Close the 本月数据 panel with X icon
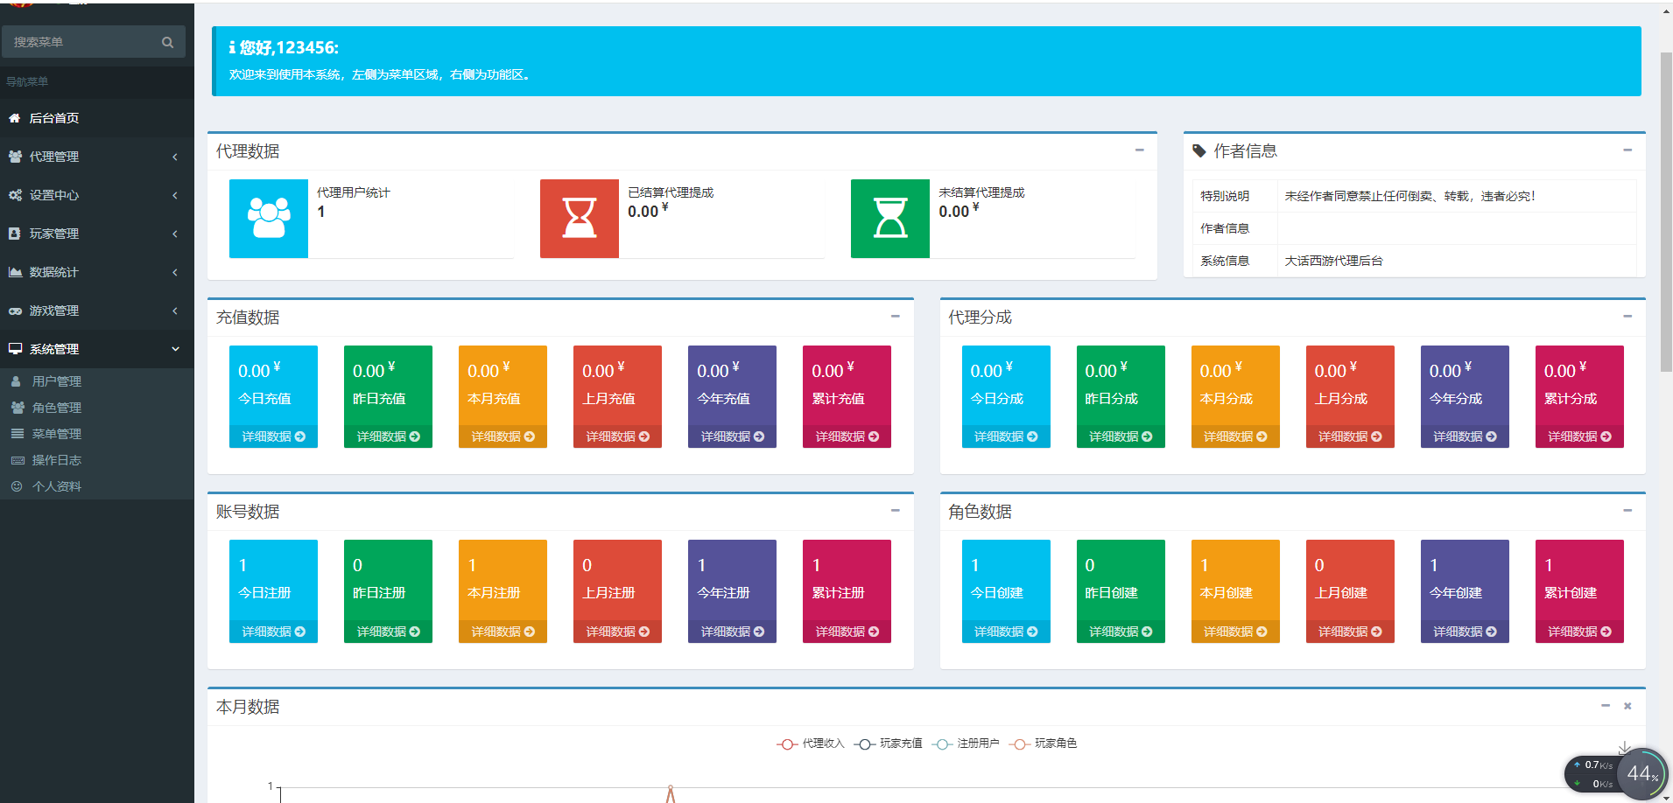1673x803 pixels. (1627, 706)
